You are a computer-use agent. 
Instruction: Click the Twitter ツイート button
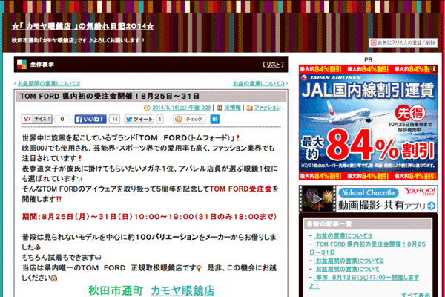pos(139,119)
